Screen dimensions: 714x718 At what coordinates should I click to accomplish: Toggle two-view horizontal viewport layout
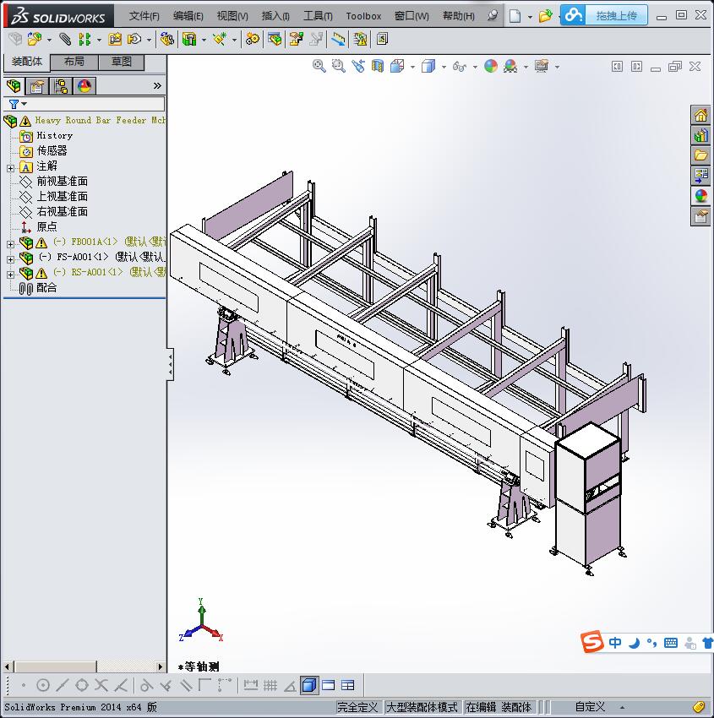[329, 685]
